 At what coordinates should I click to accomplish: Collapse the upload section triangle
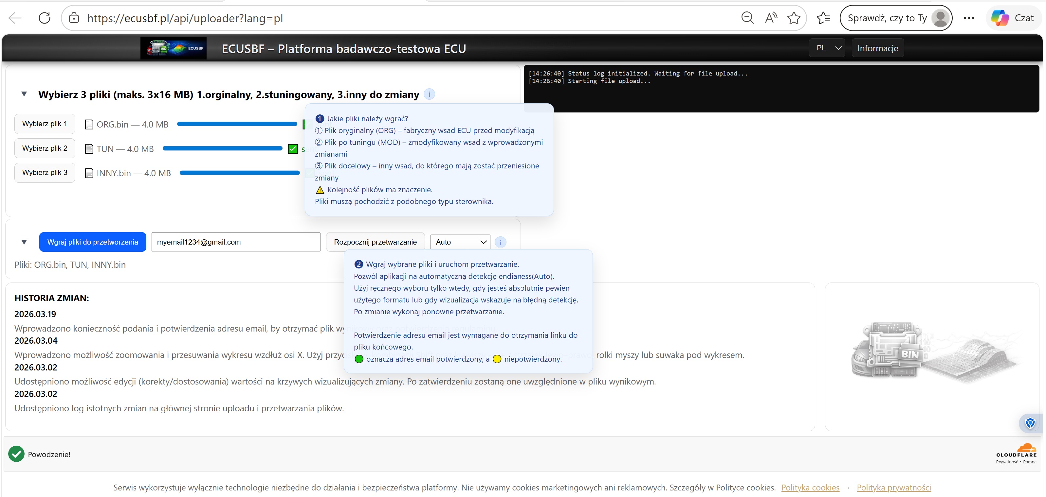(24, 242)
